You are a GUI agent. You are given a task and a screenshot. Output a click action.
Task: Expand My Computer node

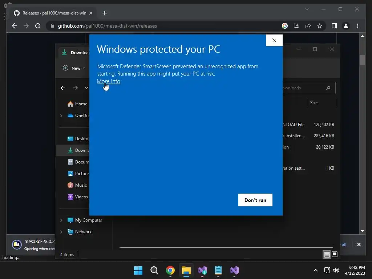coord(61,220)
